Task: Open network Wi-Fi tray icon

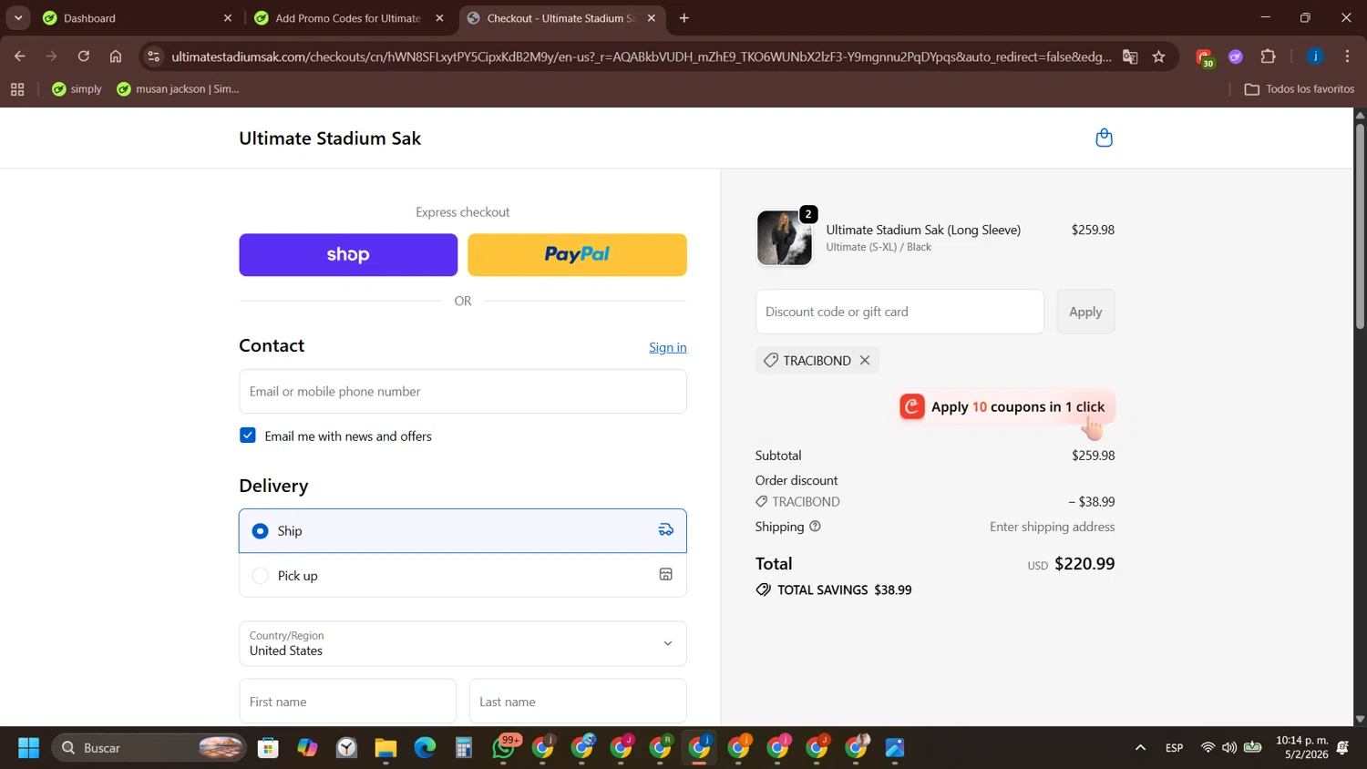Action: point(1208,748)
